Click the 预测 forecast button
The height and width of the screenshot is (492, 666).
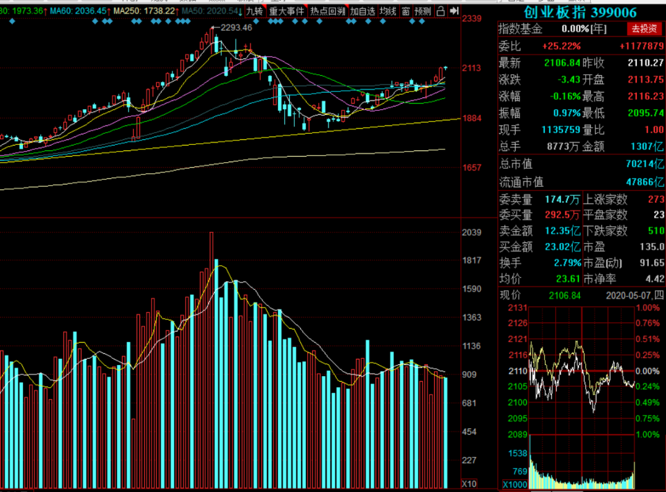click(422, 12)
